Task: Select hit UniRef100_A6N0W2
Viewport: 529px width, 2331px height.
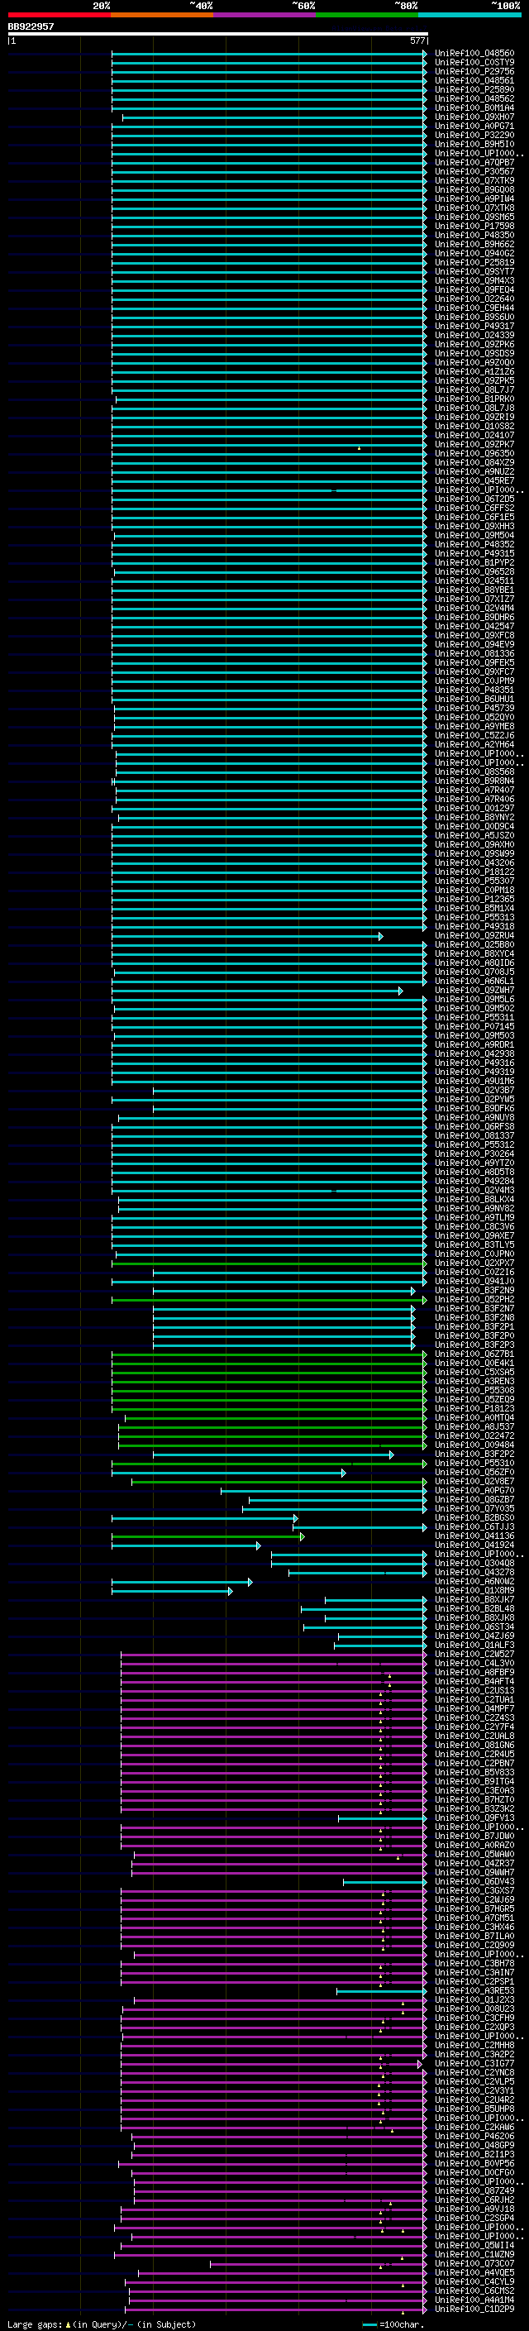Action: click(x=474, y=1582)
